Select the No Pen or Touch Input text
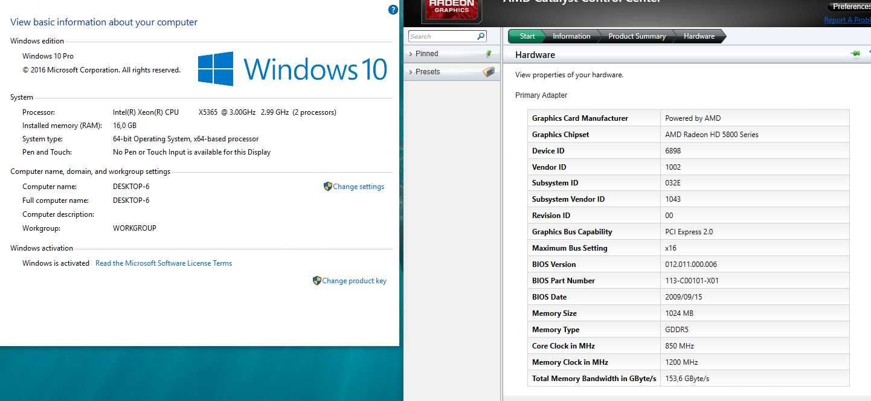Screen dimensions: 871x401 pos(191,152)
